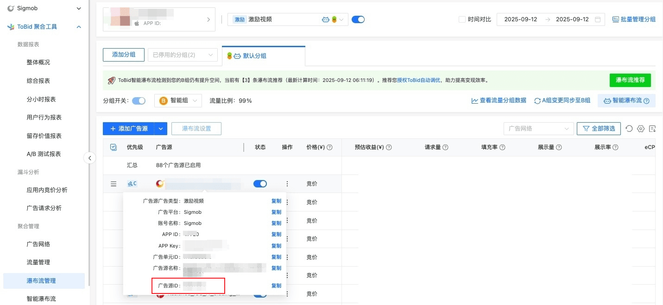Open the 已停用的分组(2) dropdown
Screen dimensions: 663x305
point(183,55)
